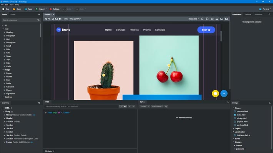
Task: Click the blue plus floating button
Action: [x=224, y=94]
